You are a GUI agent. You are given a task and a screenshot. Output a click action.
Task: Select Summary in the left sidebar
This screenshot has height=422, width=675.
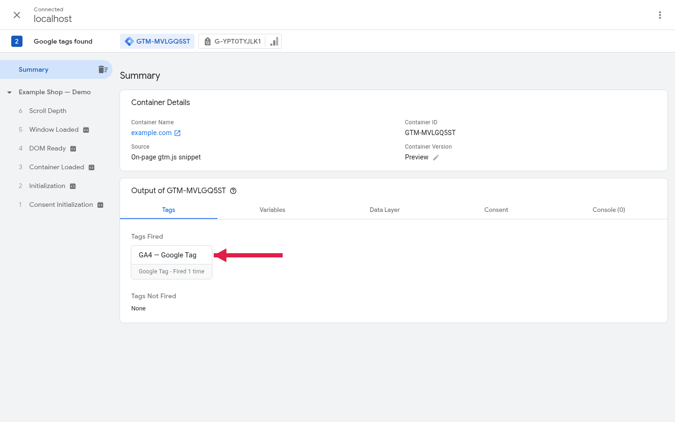(56, 69)
